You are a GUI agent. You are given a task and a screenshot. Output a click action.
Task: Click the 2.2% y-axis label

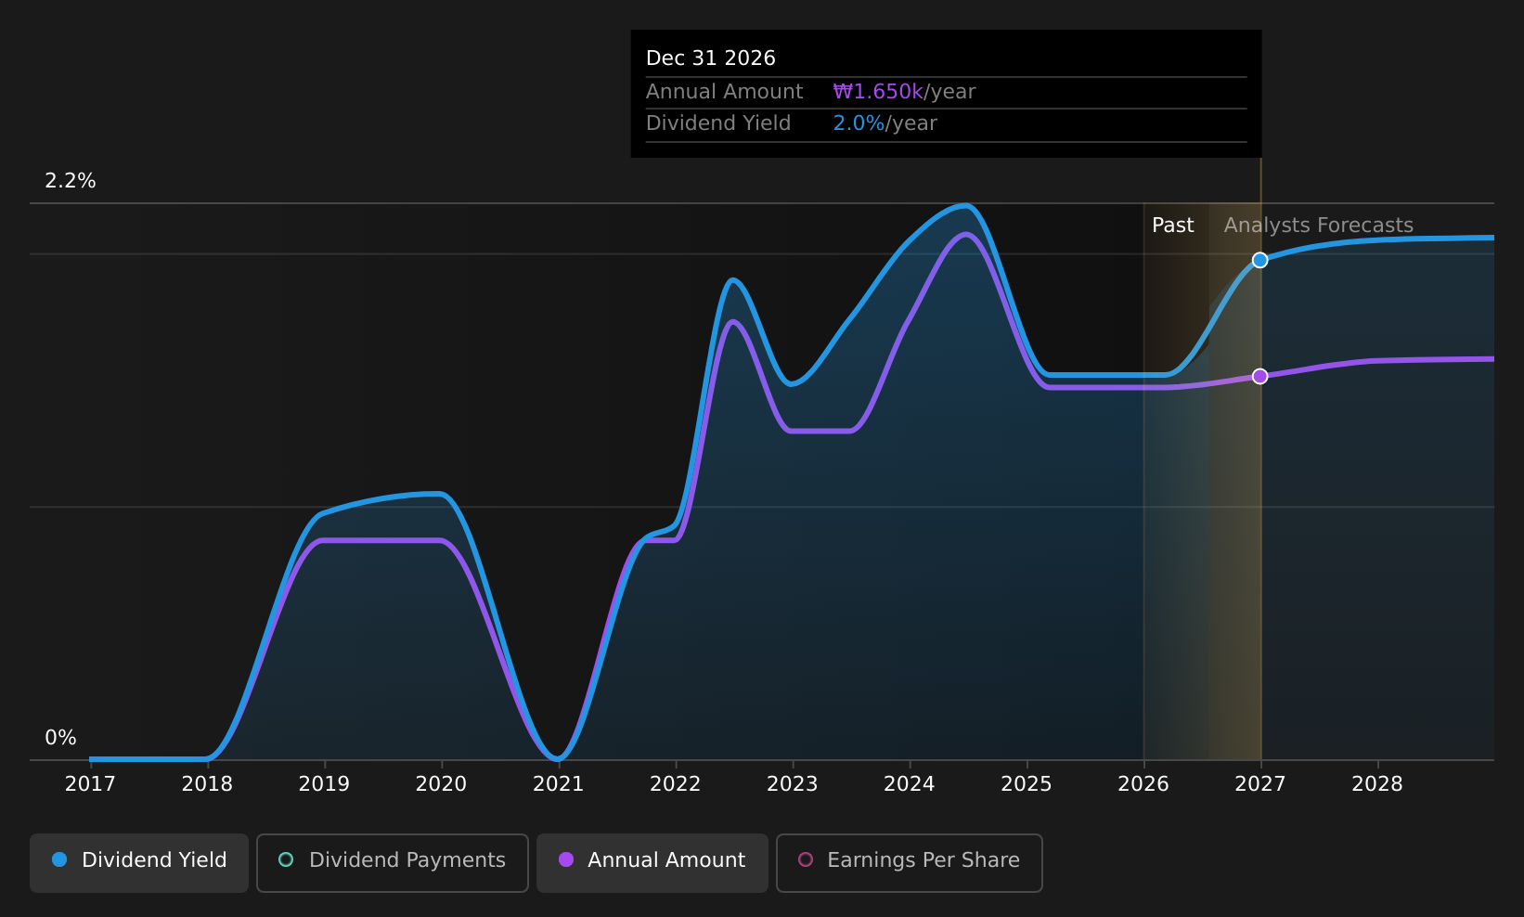[x=71, y=181]
